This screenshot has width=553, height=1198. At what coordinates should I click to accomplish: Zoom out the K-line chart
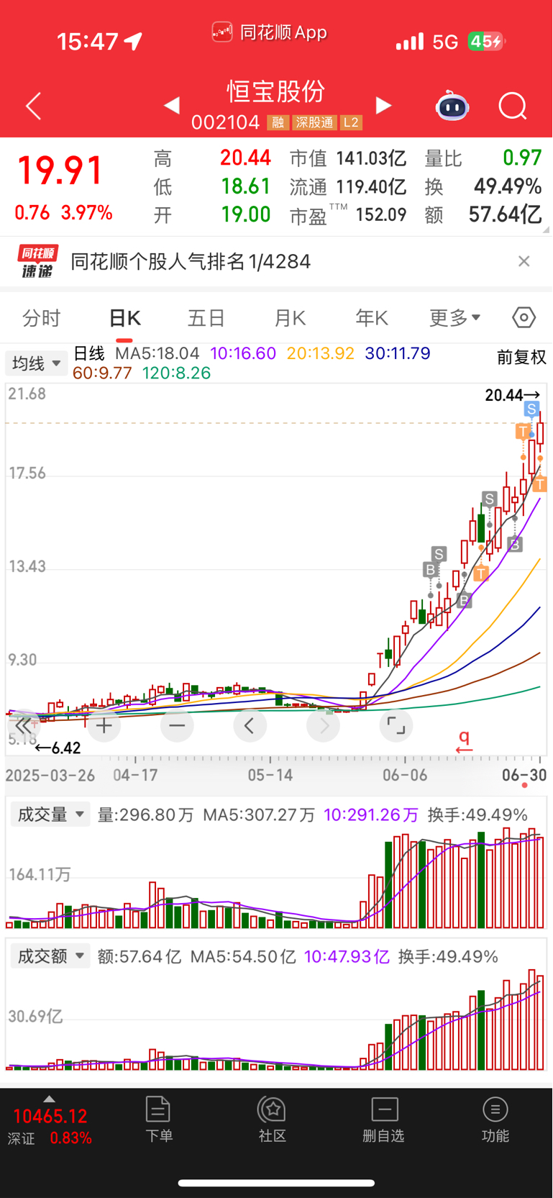coord(177,725)
